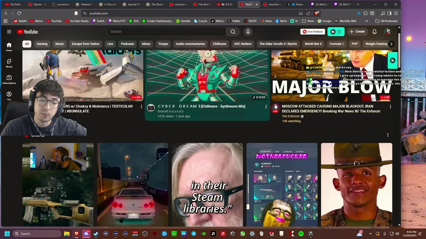
Task: Select the Gaming filter chip
Action: 42,44
